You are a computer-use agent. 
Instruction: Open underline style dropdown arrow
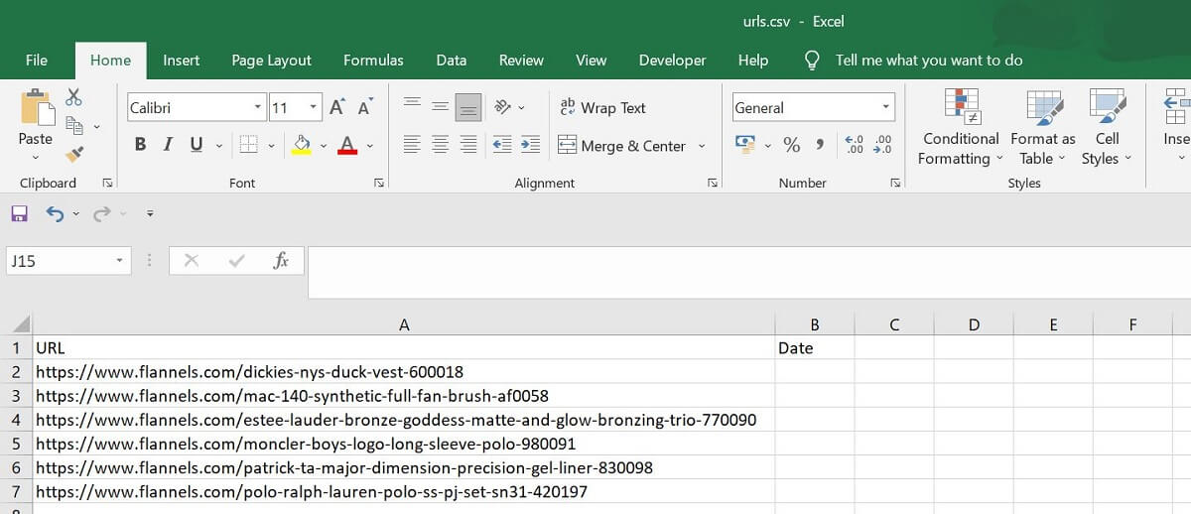click(218, 146)
